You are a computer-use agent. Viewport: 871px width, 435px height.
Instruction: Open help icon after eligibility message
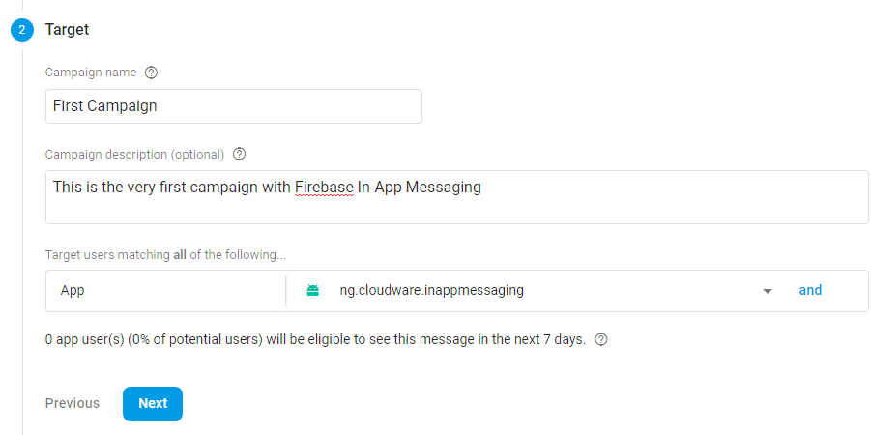(x=601, y=339)
